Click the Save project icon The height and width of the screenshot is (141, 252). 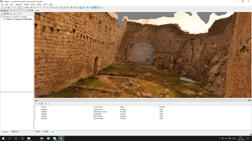[x=9, y=8]
